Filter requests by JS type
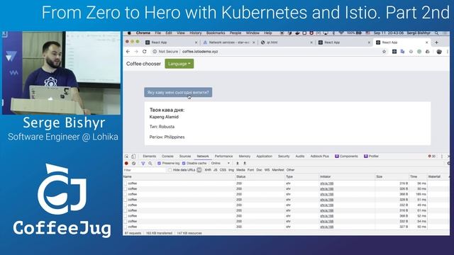 [x=215, y=170]
